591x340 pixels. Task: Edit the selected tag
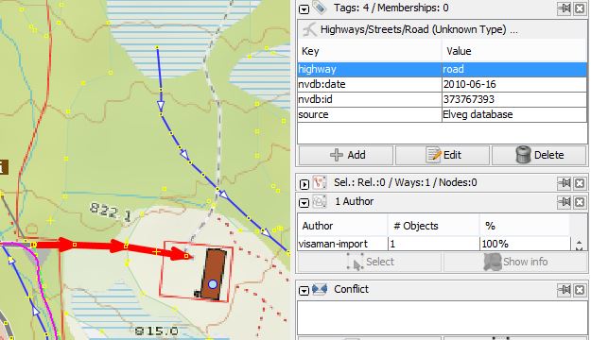pyautogui.click(x=443, y=155)
